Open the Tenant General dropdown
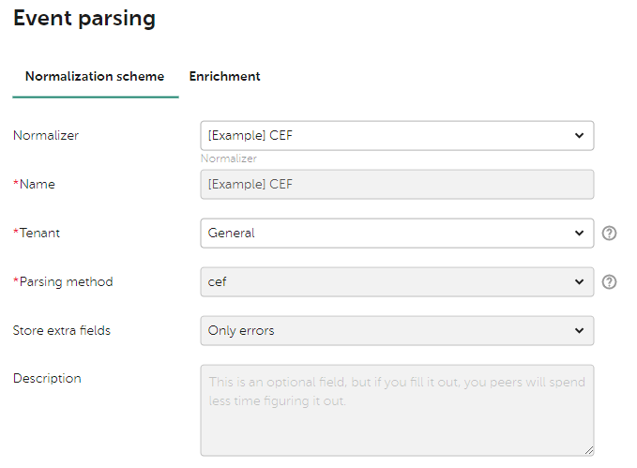This screenshot has height=468, width=637. [397, 234]
